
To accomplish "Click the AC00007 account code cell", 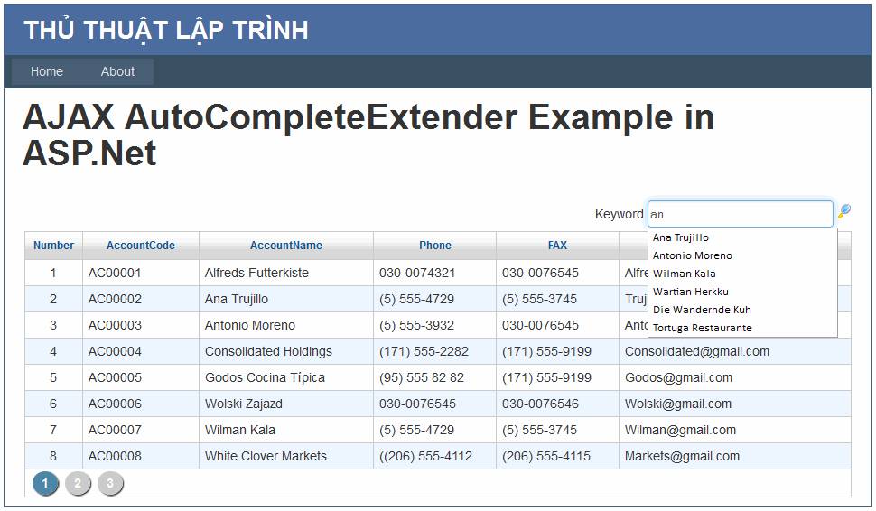I will (x=141, y=430).
